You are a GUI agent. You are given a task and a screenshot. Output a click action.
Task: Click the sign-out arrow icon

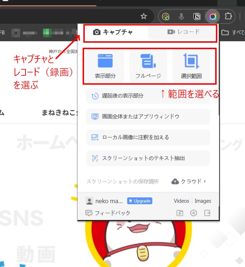207,213
